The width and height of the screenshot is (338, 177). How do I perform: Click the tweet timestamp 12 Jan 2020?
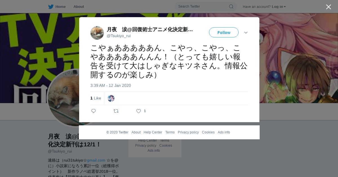click(x=111, y=85)
